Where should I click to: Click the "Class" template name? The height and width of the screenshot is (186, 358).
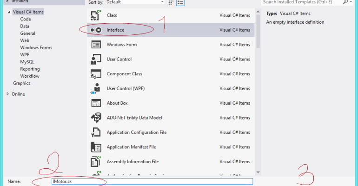(112, 15)
